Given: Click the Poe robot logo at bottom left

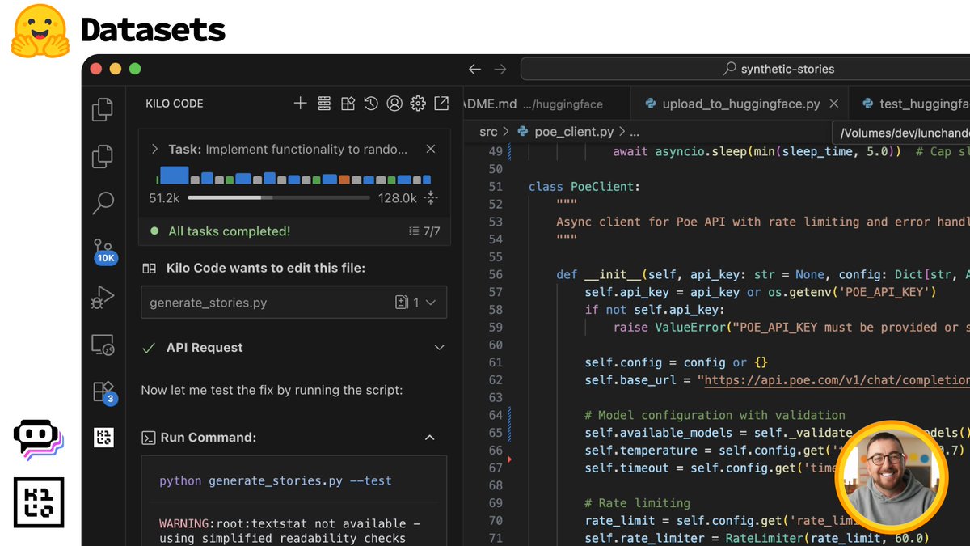Looking at the screenshot, I should pos(38,440).
